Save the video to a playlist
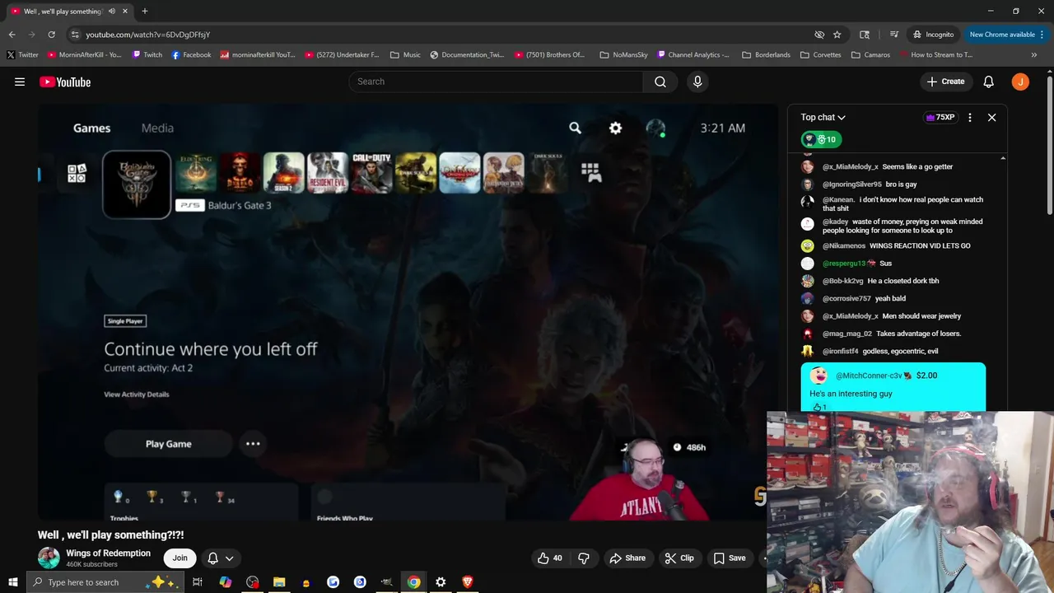Screen dimensions: 1054x593 coord(729,558)
